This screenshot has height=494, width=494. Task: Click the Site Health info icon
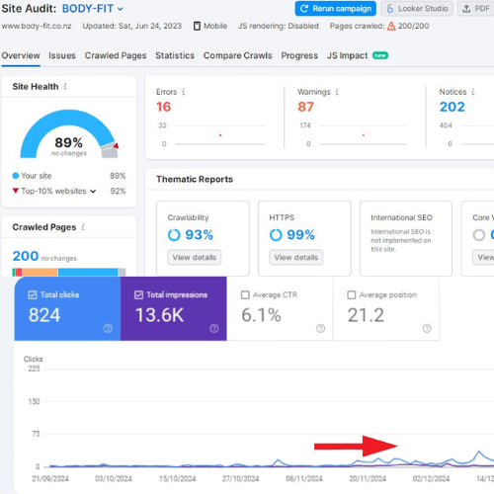coord(65,87)
